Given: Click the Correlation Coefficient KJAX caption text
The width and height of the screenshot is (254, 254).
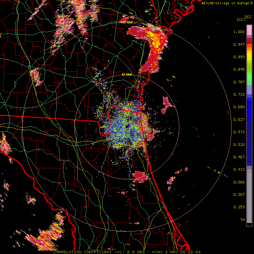Looking at the screenshot, I should coord(127,252).
